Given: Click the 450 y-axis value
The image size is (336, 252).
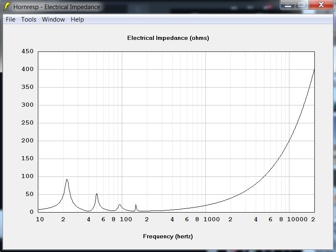Looking at the screenshot, I should 27,51.
